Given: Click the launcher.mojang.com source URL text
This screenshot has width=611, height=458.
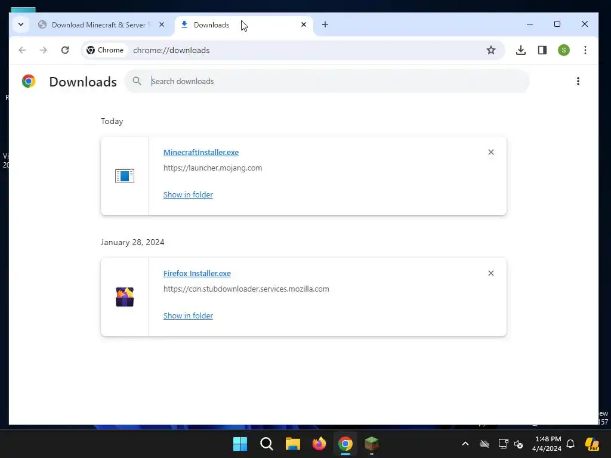Looking at the screenshot, I should (213, 168).
